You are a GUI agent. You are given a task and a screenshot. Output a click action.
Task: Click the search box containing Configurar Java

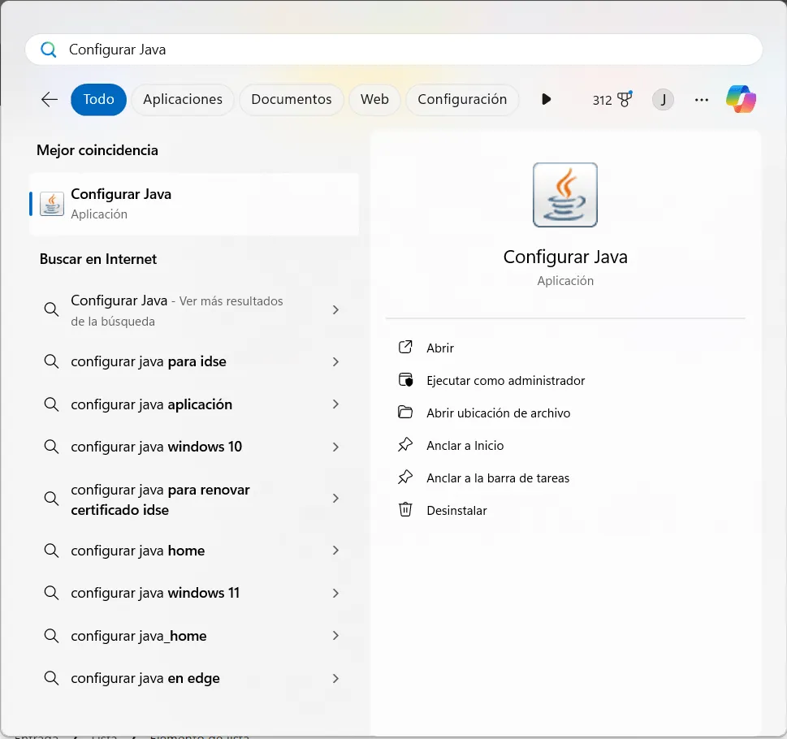[x=394, y=50]
